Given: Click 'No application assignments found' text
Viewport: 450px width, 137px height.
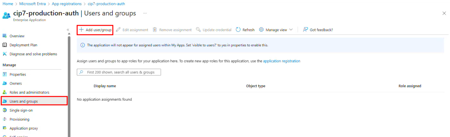Looking at the screenshot, I should coord(104,99).
